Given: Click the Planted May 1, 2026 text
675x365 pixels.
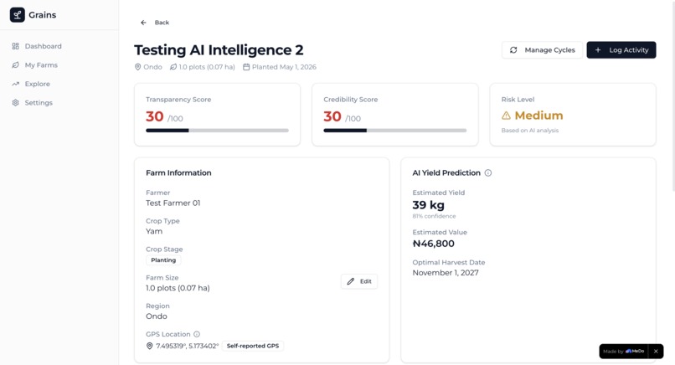Looking at the screenshot, I should coord(284,67).
